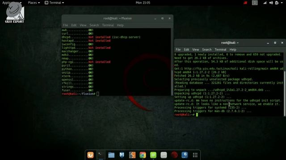Viewport: 286px width, 160px height.
Task: Click the 'Processing triggers for man-db' line
Action: [213, 111]
